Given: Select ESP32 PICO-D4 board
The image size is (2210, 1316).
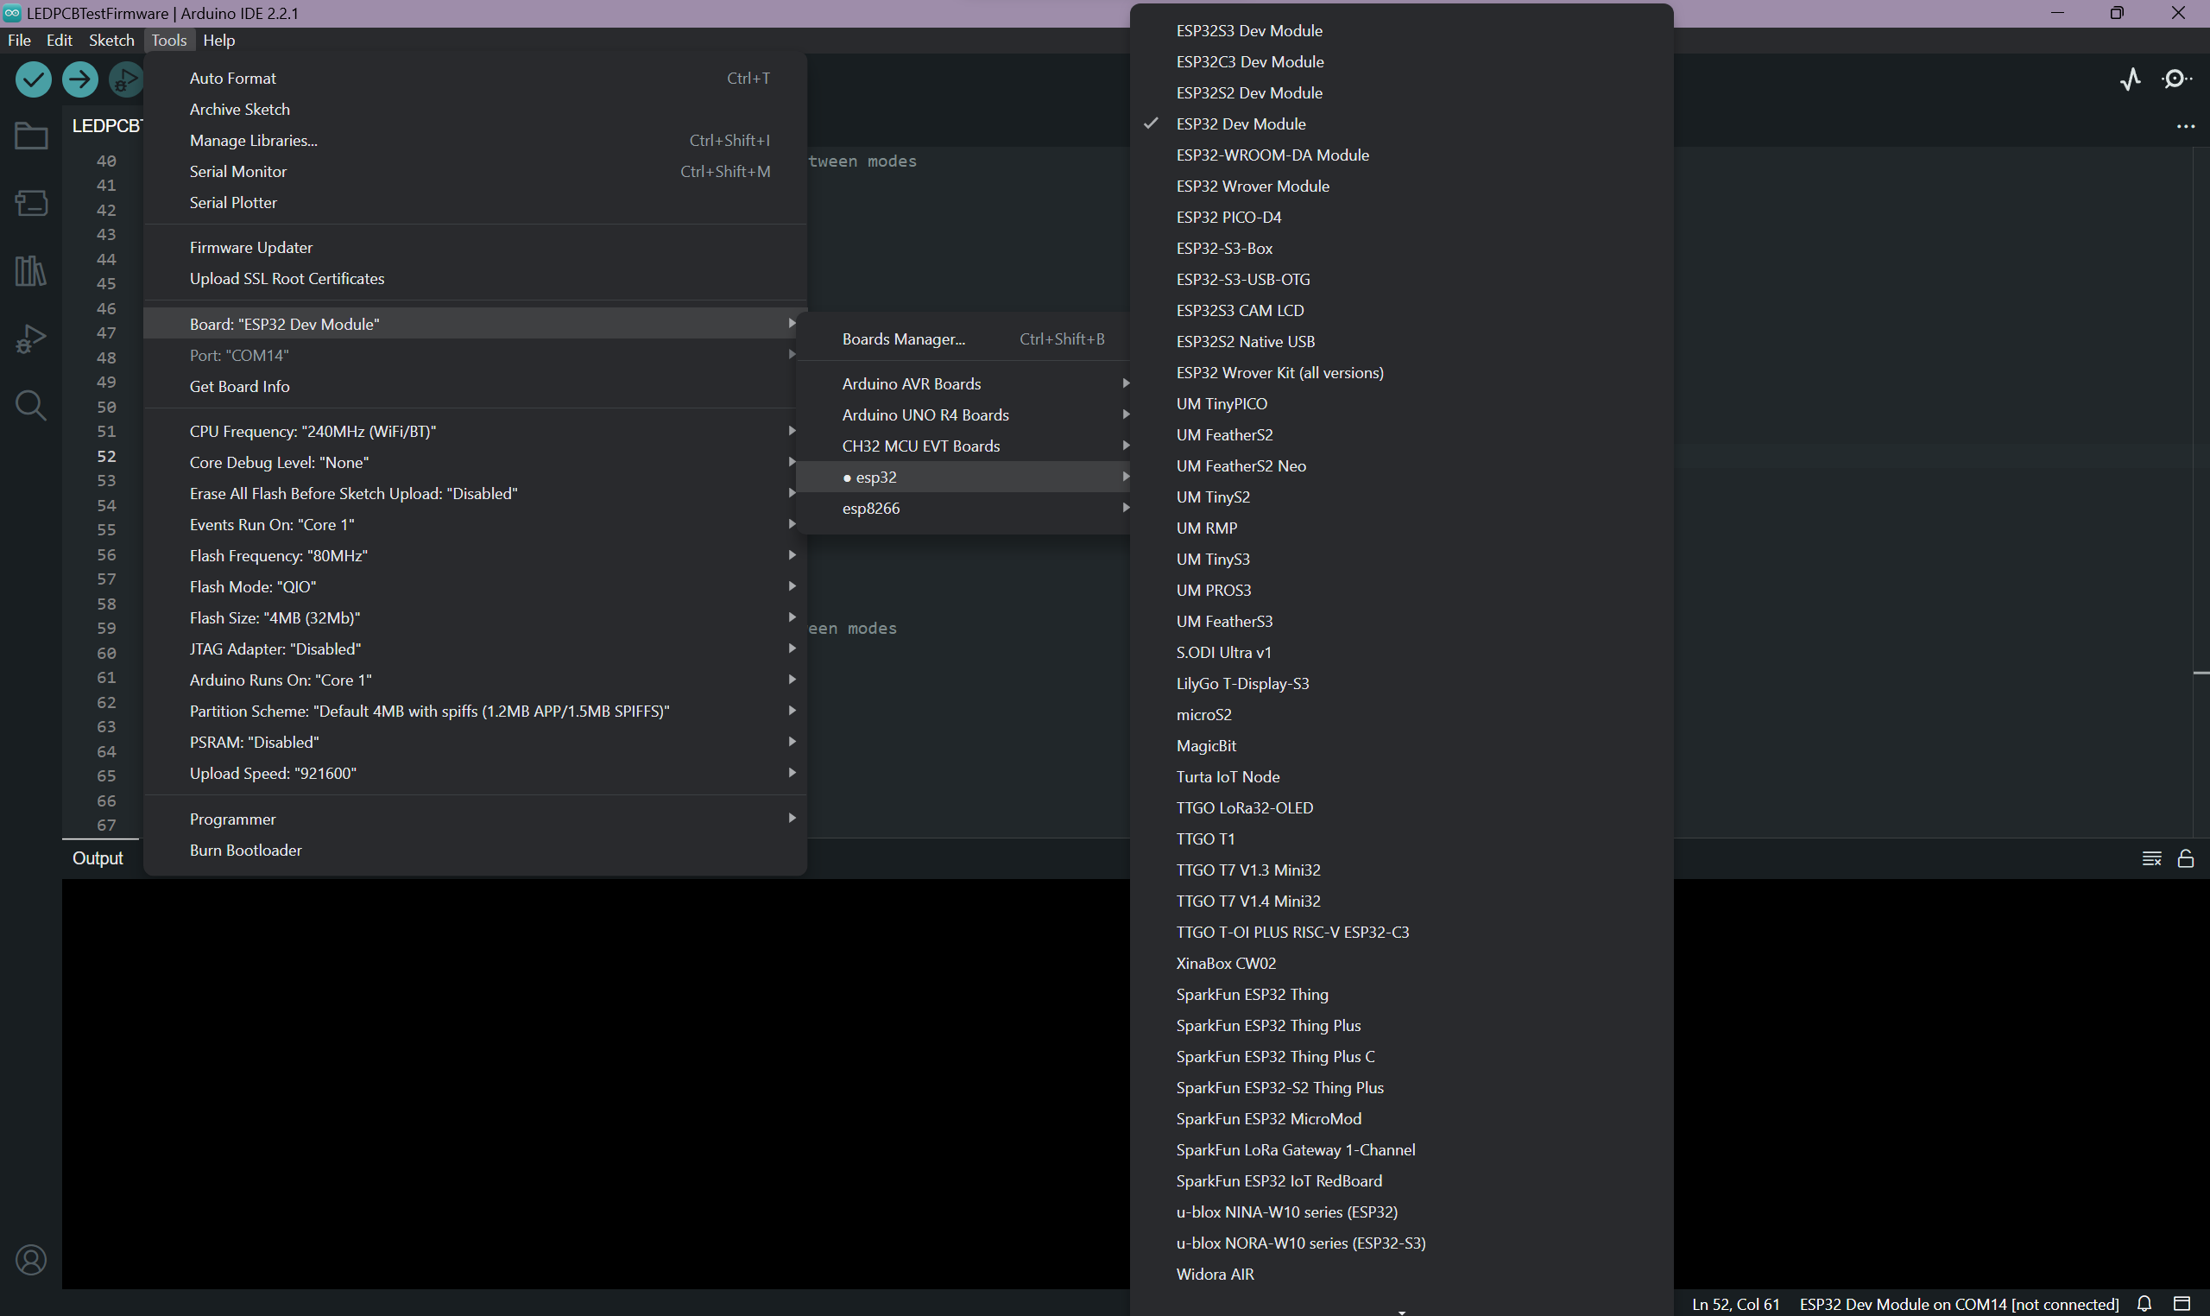Looking at the screenshot, I should [x=1401, y=218].
